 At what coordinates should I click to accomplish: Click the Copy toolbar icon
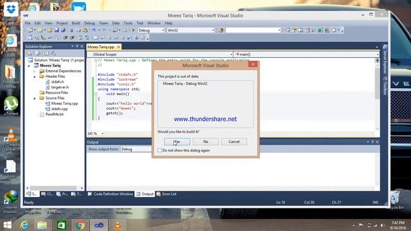tap(78, 30)
